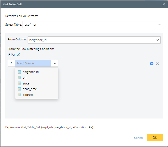
Task: Click the condition letter A box
Action: coord(11,63)
